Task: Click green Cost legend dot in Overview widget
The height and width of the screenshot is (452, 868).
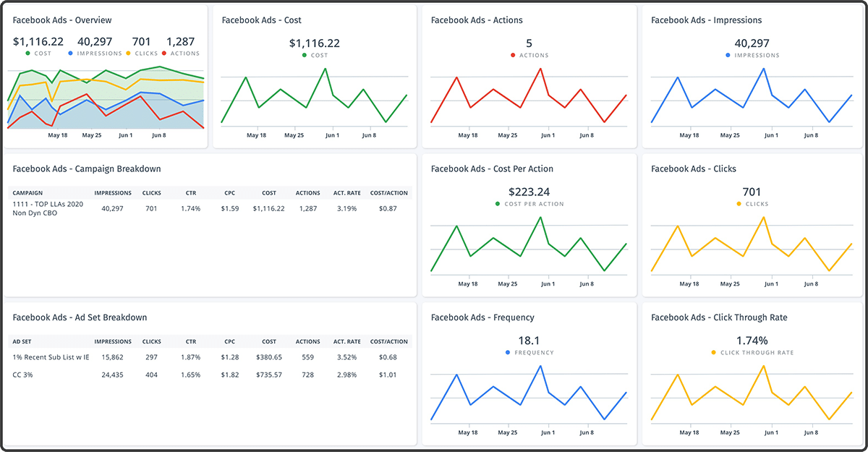Action: click(28, 54)
